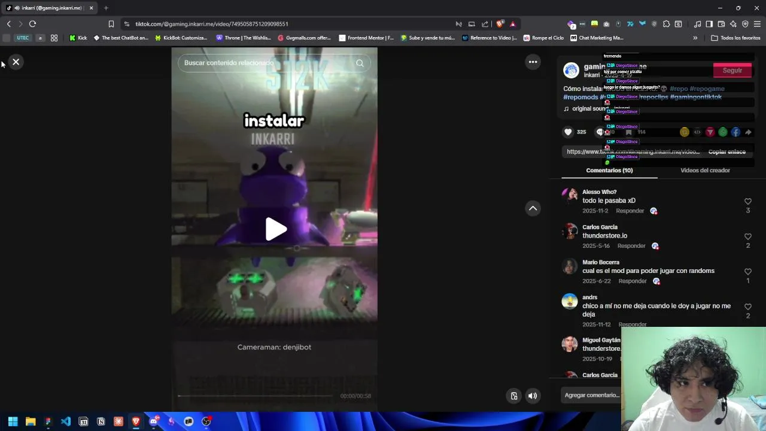Close the TikTok video viewer
The width and height of the screenshot is (766, 431).
16,62
